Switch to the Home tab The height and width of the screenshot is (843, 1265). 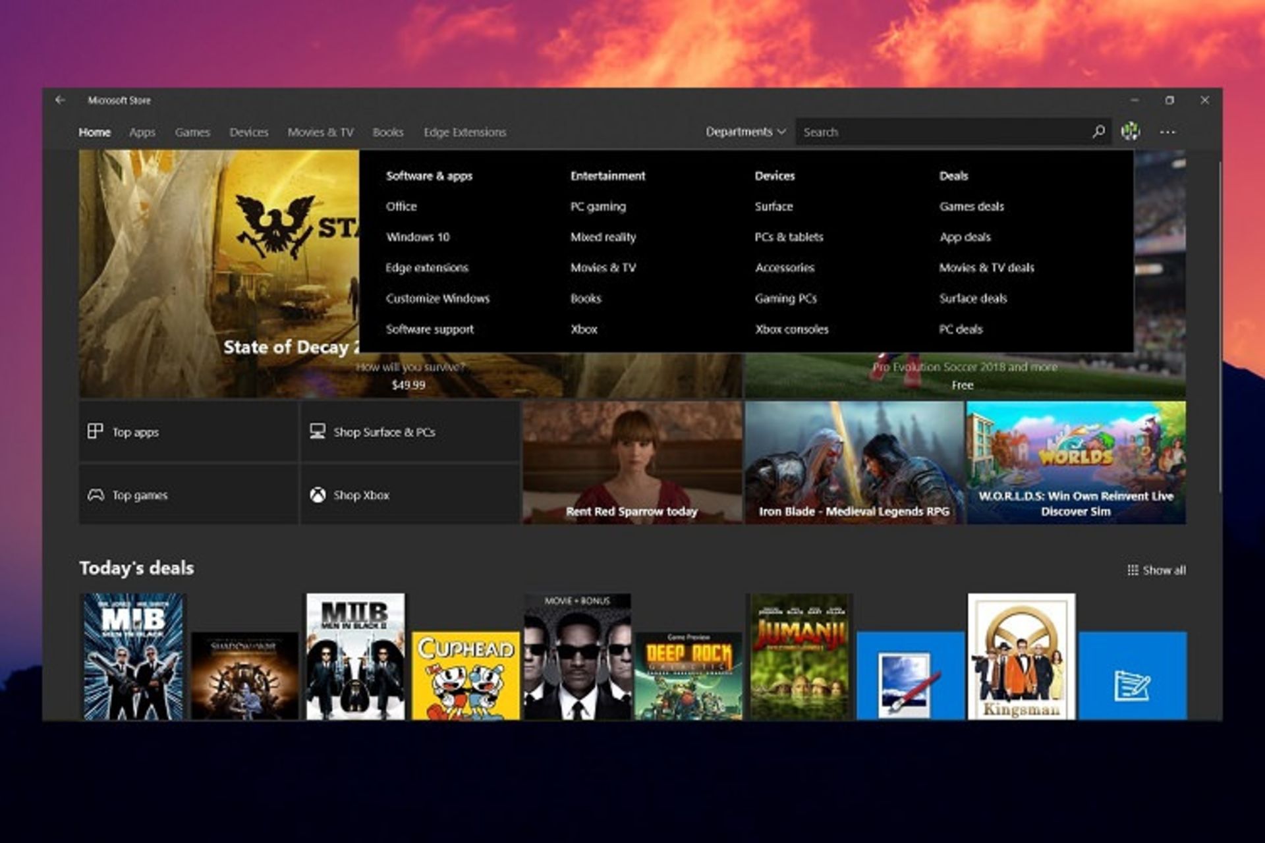click(x=95, y=132)
